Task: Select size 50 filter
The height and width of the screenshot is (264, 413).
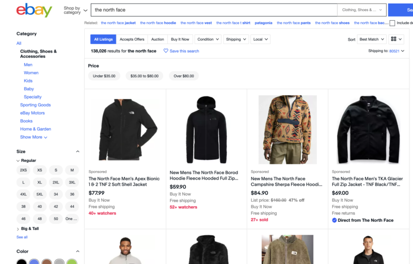Action: (x=56, y=219)
